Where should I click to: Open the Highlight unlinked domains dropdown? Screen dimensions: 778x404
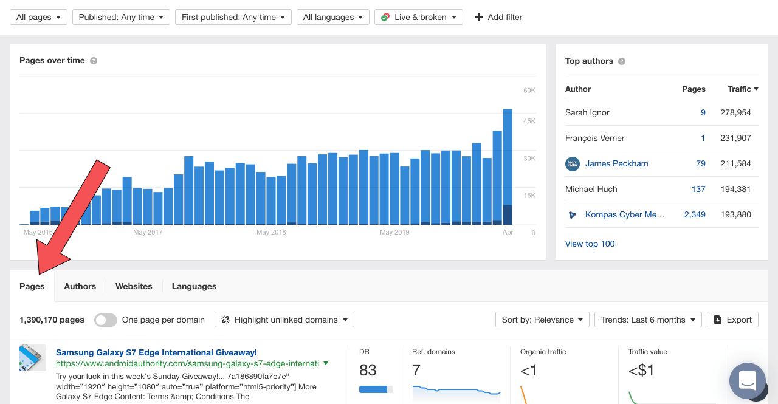click(x=284, y=320)
